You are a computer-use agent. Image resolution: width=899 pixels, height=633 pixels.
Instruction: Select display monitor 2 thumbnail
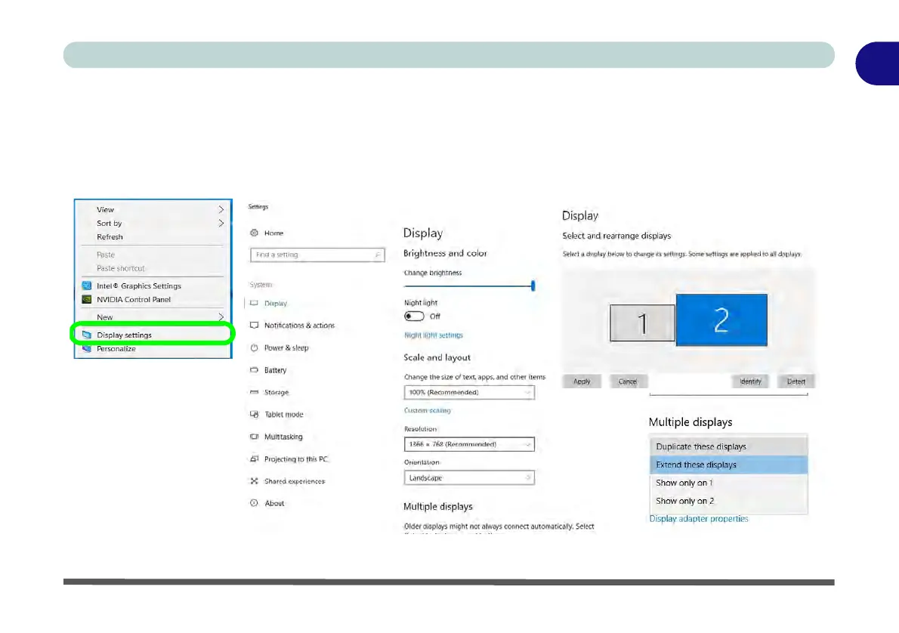pos(721,320)
